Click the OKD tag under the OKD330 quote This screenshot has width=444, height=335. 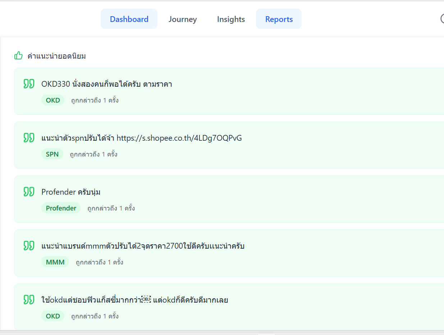point(53,100)
